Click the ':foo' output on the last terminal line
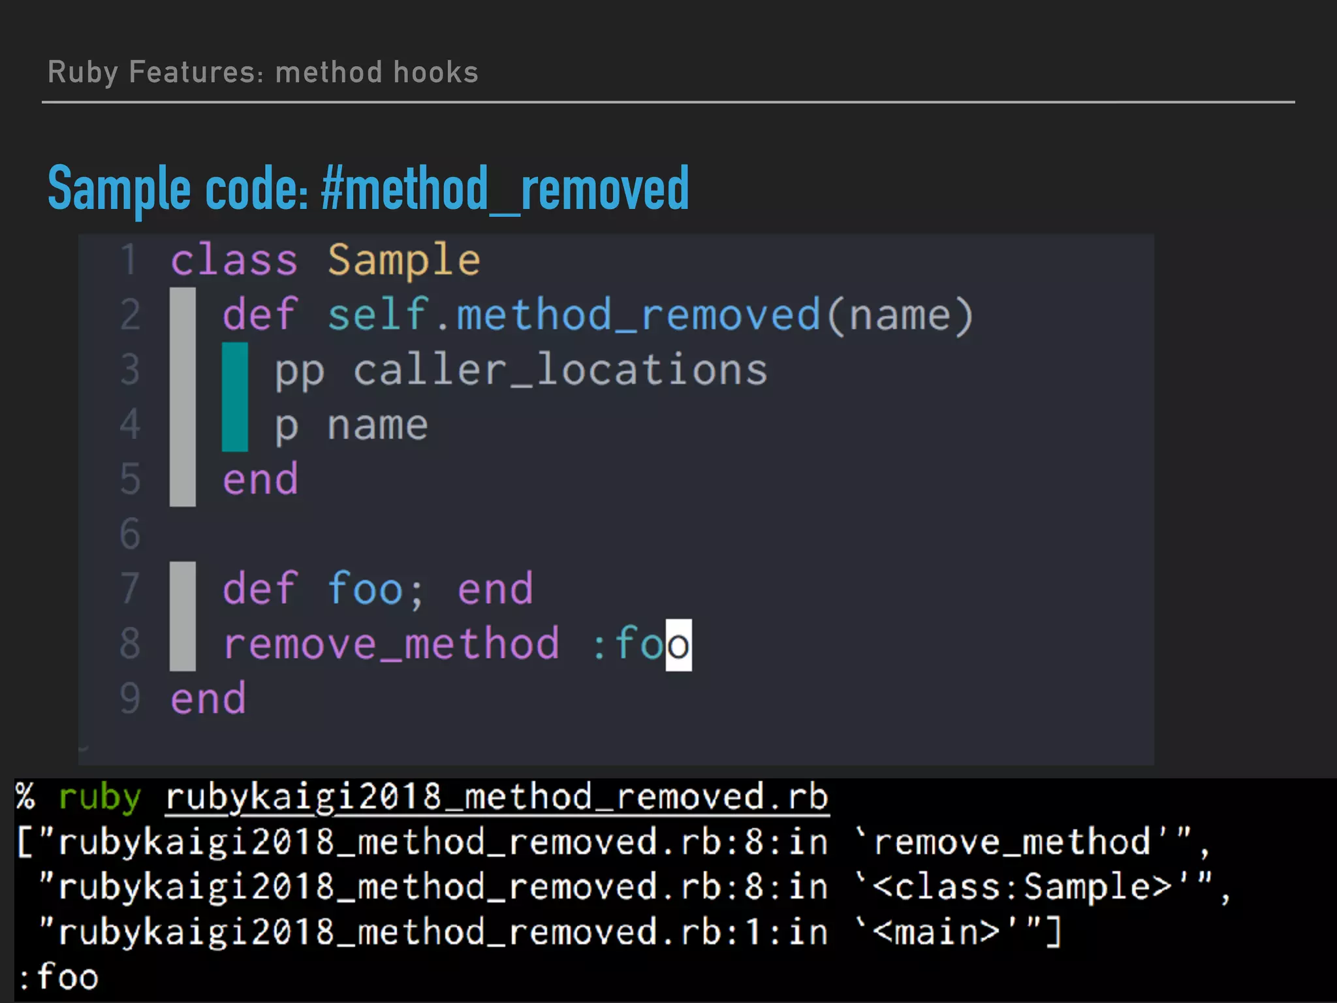 [59, 978]
